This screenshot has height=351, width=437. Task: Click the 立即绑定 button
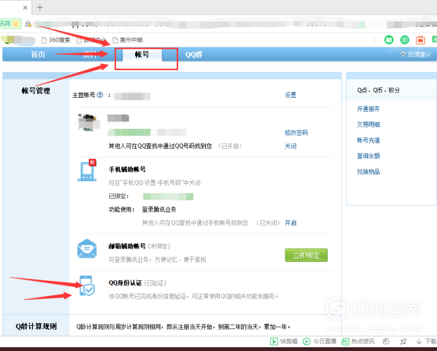coord(306,255)
